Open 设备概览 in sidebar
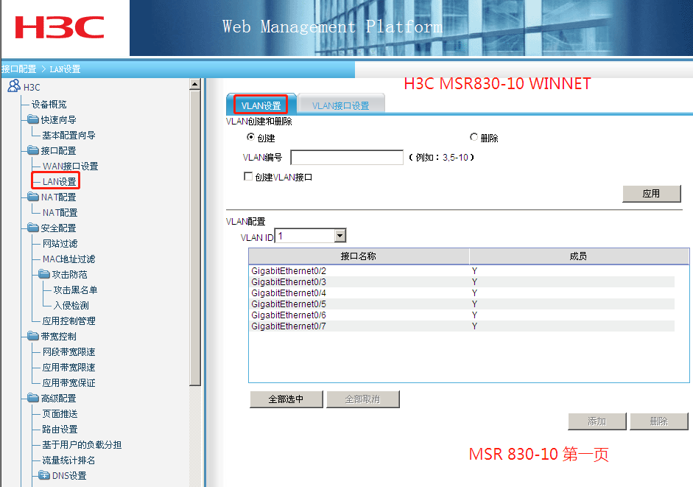 coord(49,105)
